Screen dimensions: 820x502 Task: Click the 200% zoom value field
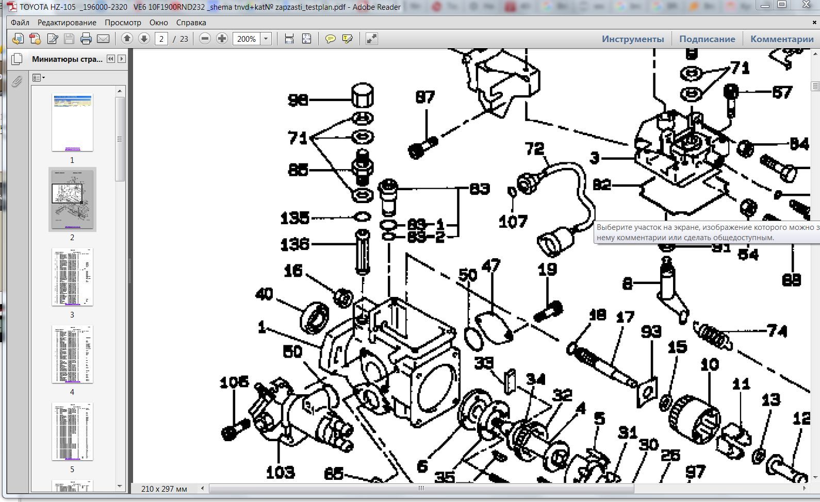point(247,39)
